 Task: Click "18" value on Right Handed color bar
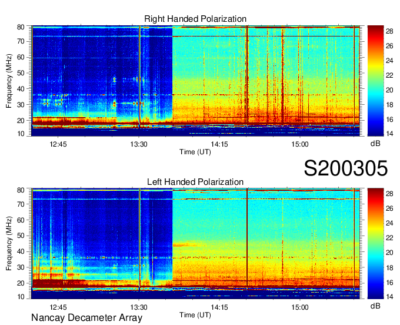[389, 105]
